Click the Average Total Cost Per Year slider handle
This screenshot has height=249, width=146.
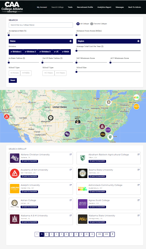pyautogui.click(x=76, y=51)
